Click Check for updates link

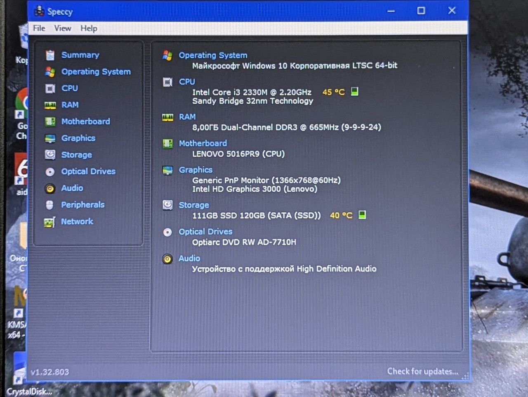tap(422, 371)
